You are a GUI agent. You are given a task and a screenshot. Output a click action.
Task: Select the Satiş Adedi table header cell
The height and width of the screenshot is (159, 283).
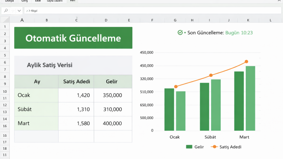point(76,82)
